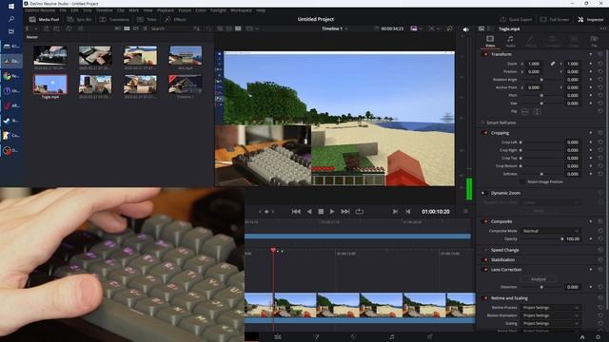This screenshot has width=609, height=342.
Task: Toggle the Lens Correction section switch
Action: click(x=485, y=270)
